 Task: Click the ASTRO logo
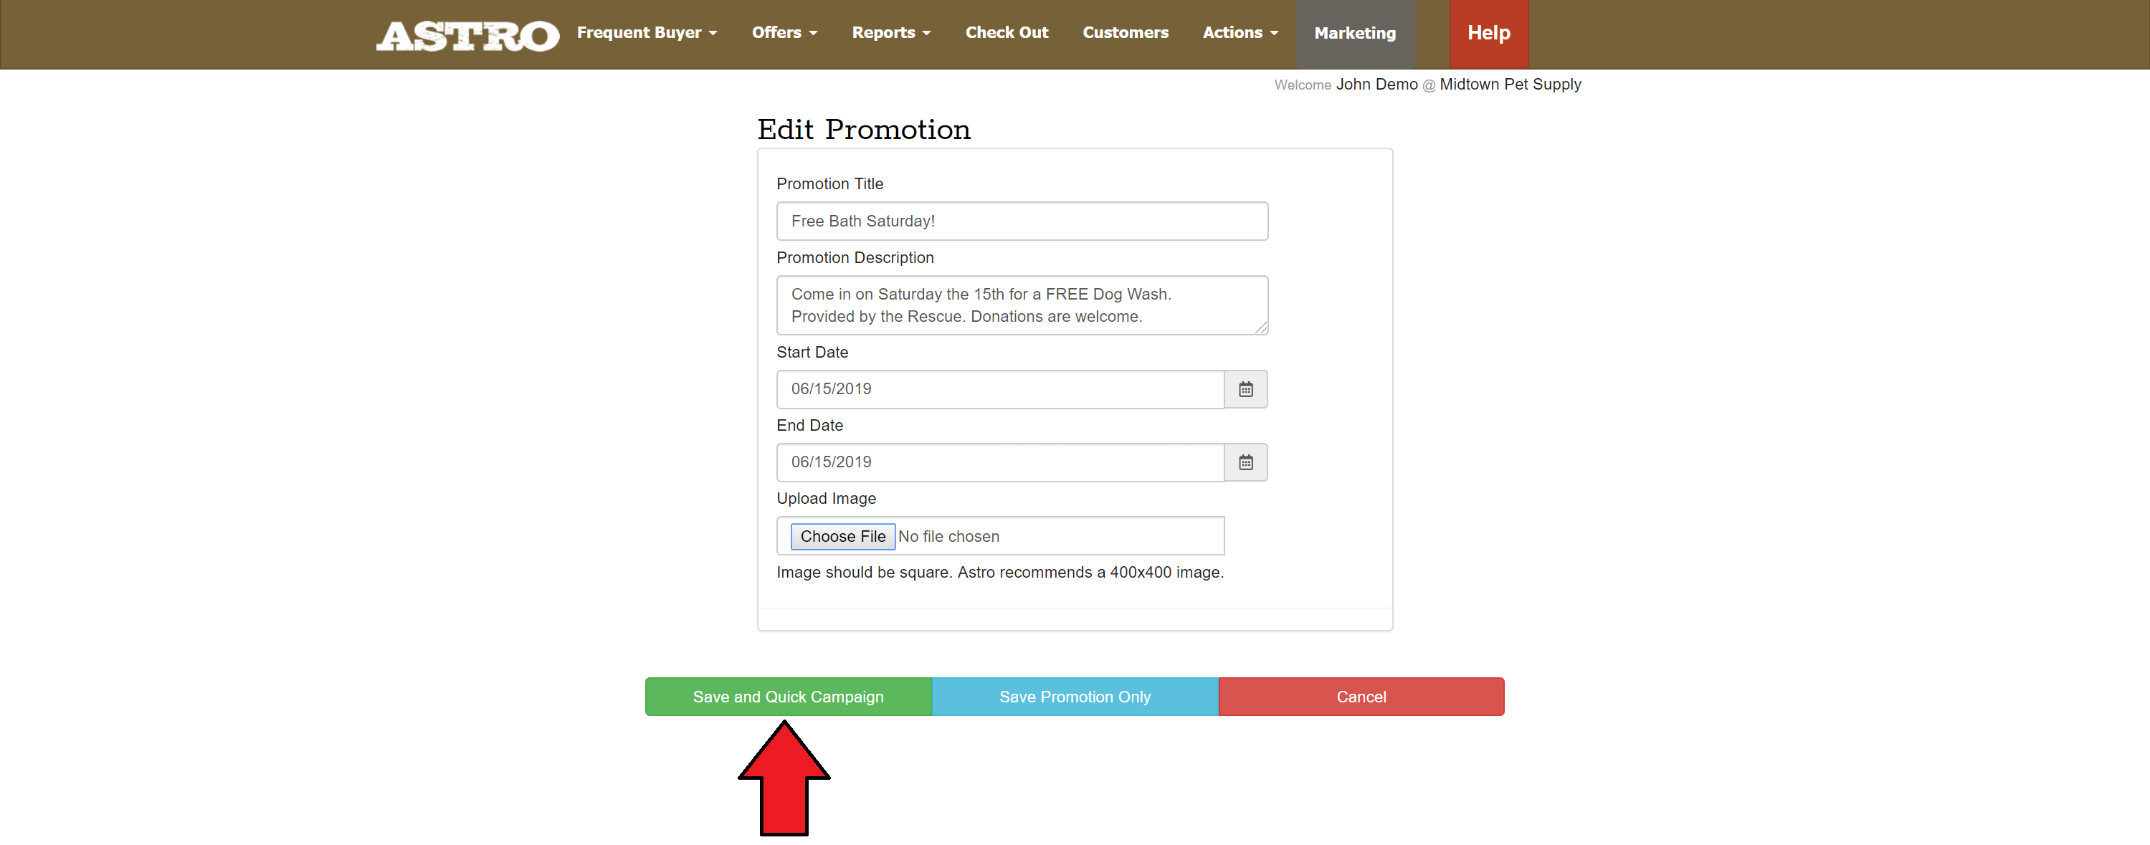[x=467, y=35]
